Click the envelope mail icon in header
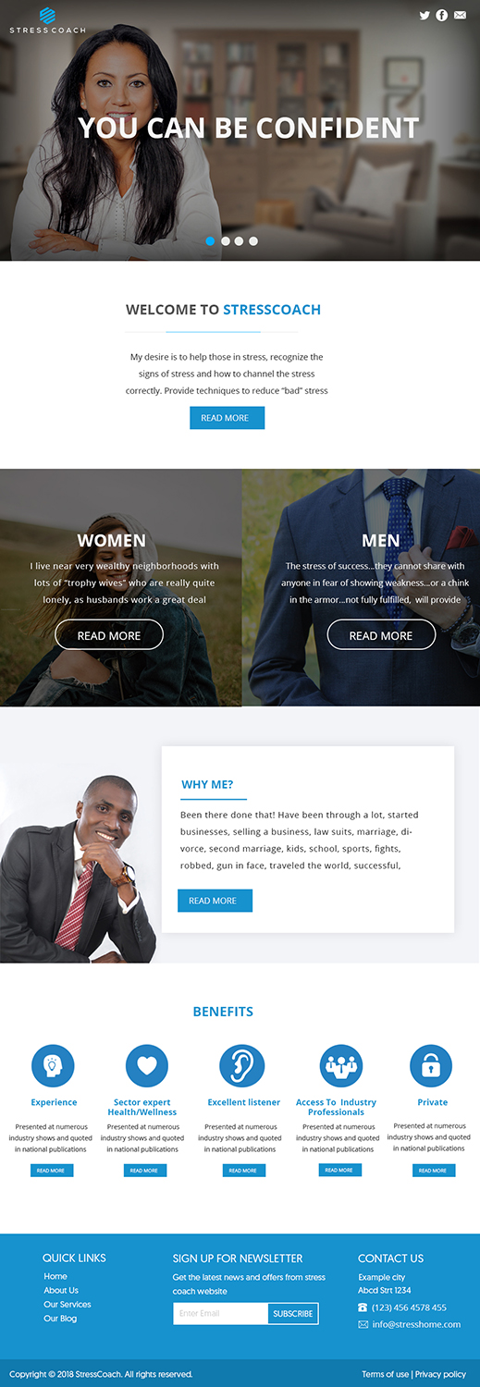480x1387 pixels. pyautogui.click(x=461, y=15)
